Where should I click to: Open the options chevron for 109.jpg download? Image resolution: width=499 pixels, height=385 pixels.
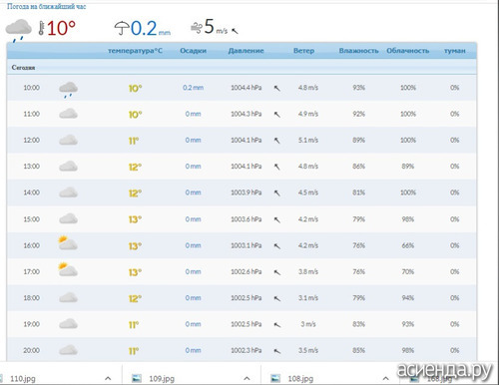[247, 378]
